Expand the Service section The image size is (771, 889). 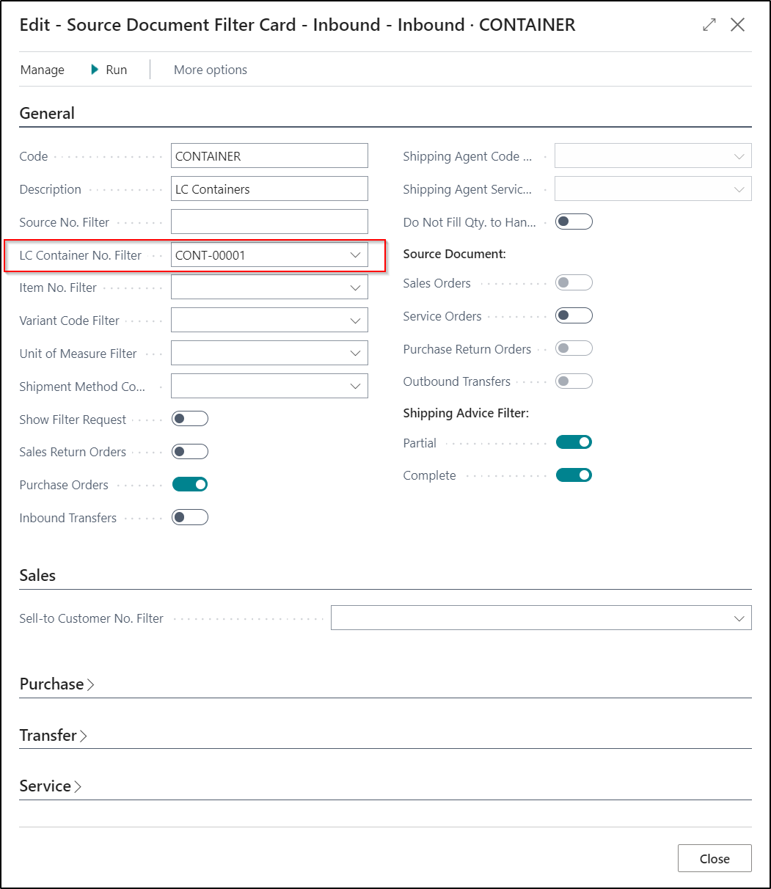[51, 786]
